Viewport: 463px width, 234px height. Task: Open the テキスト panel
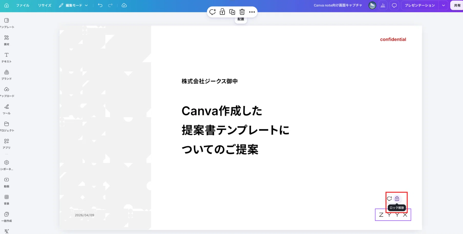(x=7, y=58)
